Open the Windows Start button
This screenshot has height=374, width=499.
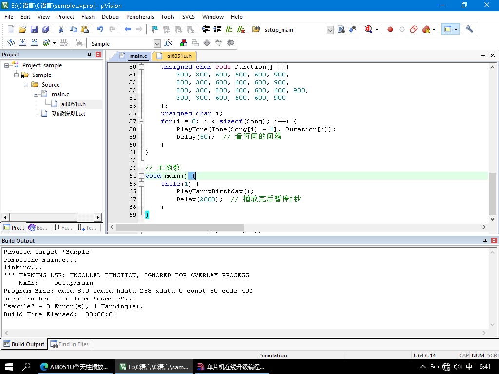pyautogui.click(x=9, y=367)
